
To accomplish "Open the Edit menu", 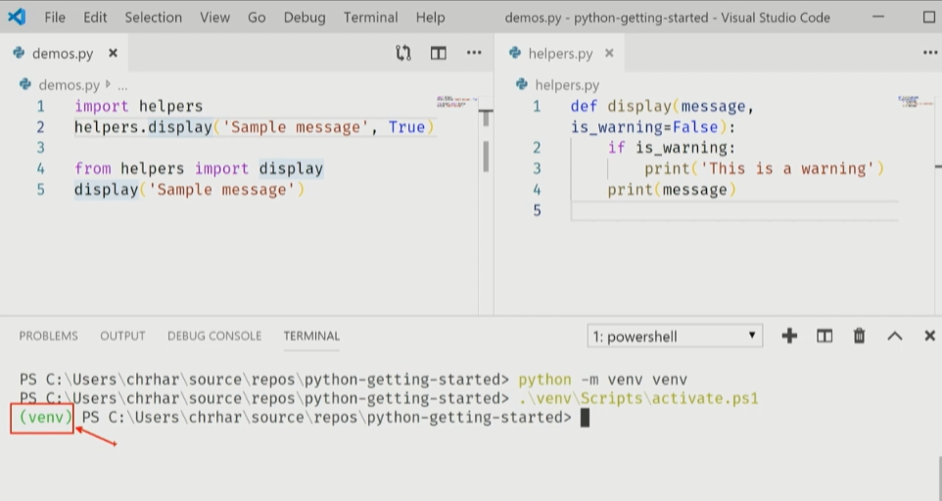I will tap(95, 18).
